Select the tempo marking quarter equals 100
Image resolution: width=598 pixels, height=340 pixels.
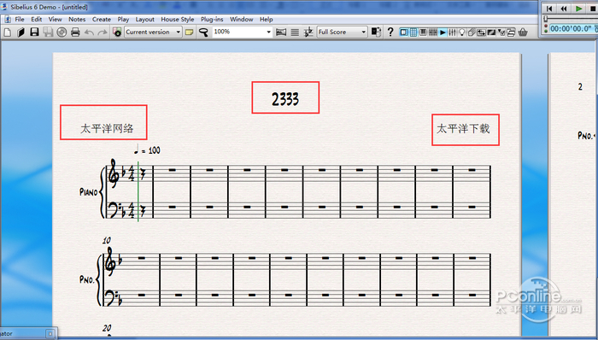click(147, 150)
